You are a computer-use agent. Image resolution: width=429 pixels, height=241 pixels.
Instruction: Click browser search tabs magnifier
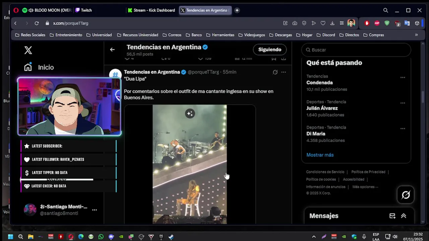(386, 10)
